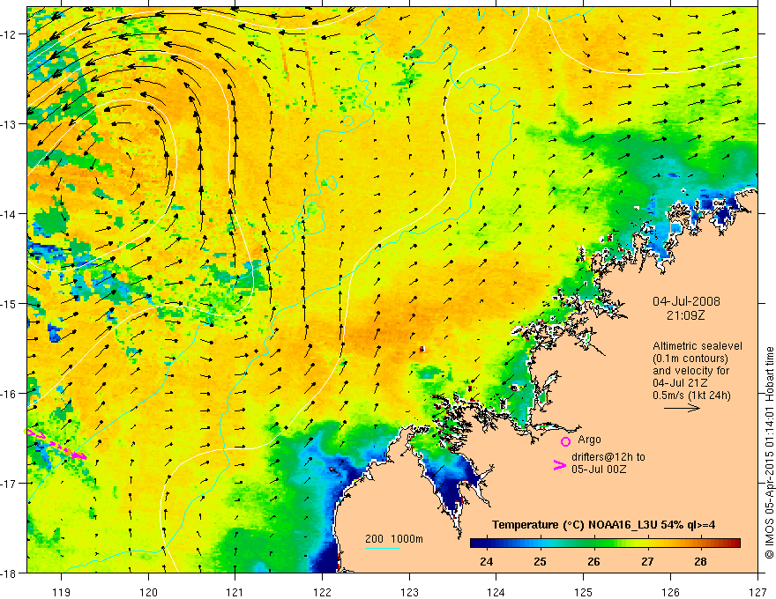The height and width of the screenshot is (599, 776).
Task: Click the 120 longitude axis label
Action: coord(148,592)
